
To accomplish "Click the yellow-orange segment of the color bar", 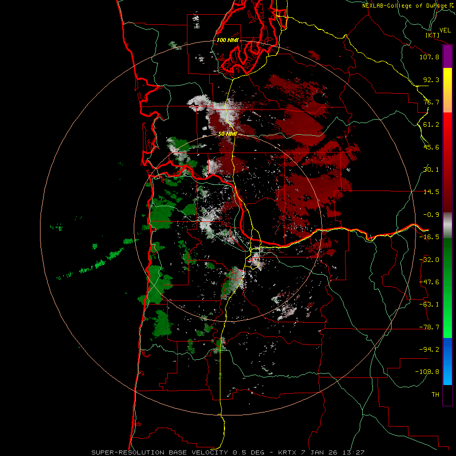I will click(447, 90).
